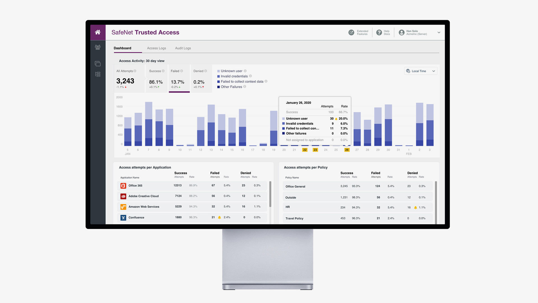The width and height of the screenshot is (538, 303).
Task: Click info icon next to All Attempts
Action: pyautogui.click(x=135, y=71)
